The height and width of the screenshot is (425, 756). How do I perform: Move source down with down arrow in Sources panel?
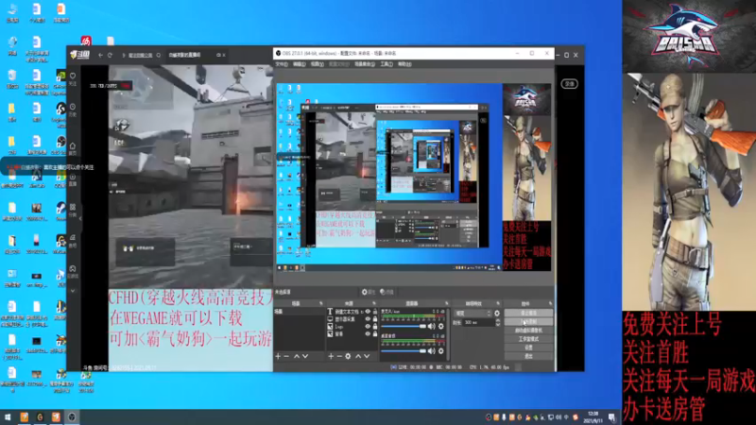pos(367,356)
